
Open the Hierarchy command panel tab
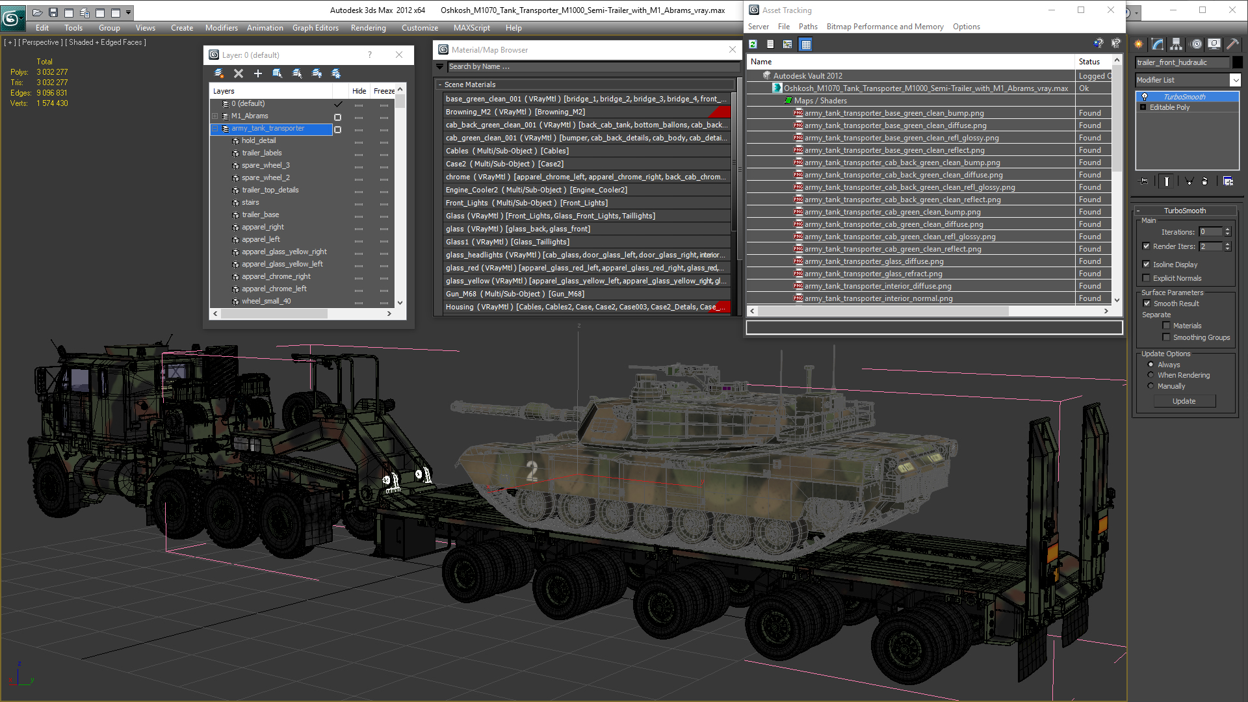(x=1176, y=44)
